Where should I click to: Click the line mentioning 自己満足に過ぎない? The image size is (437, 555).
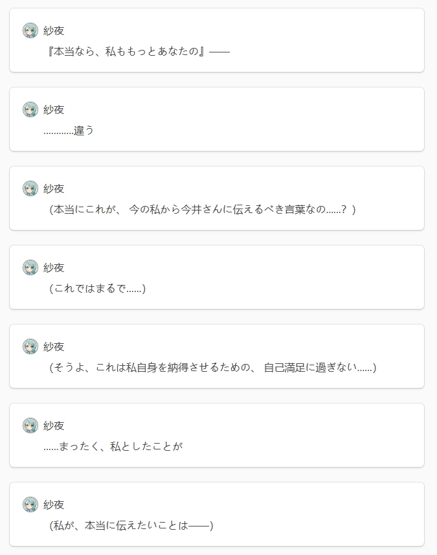click(x=212, y=367)
